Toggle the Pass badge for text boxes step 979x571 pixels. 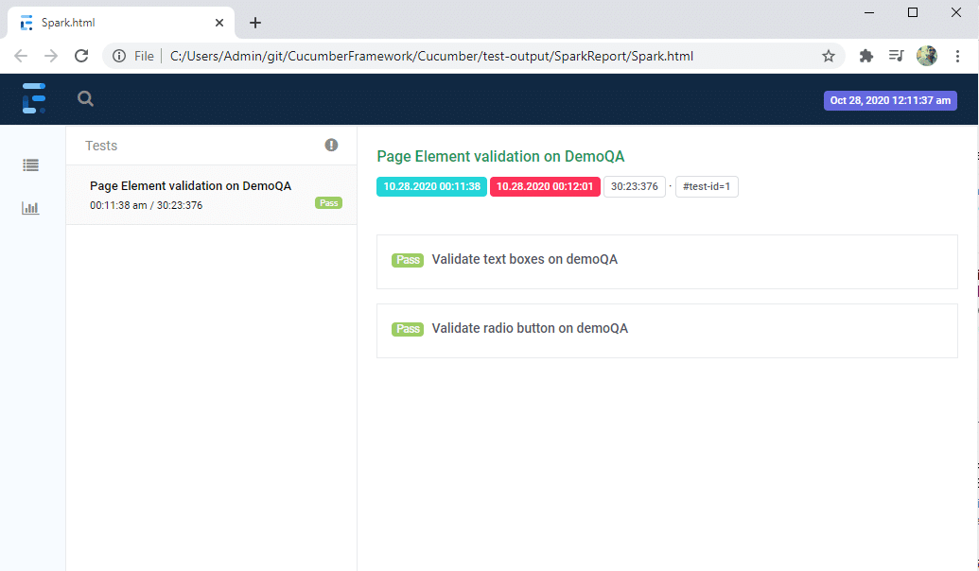tap(407, 259)
